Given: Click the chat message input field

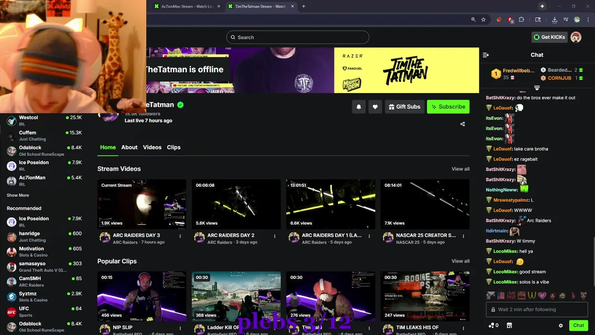Looking at the screenshot, I should click(x=537, y=309).
